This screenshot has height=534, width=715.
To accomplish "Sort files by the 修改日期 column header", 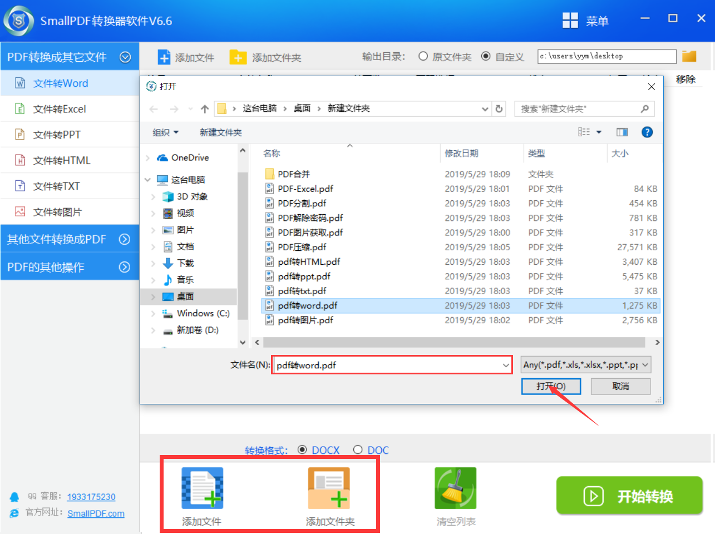I will pos(462,154).
